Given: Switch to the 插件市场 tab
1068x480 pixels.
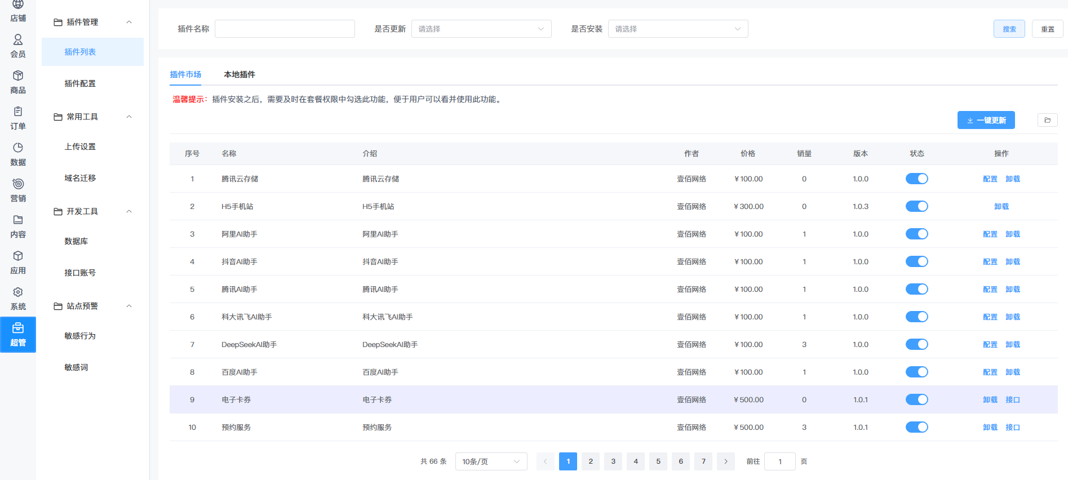Looking at the screenshot, I should [185, 74].
